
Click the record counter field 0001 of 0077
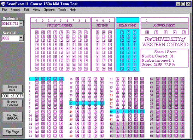click(12, 96)
